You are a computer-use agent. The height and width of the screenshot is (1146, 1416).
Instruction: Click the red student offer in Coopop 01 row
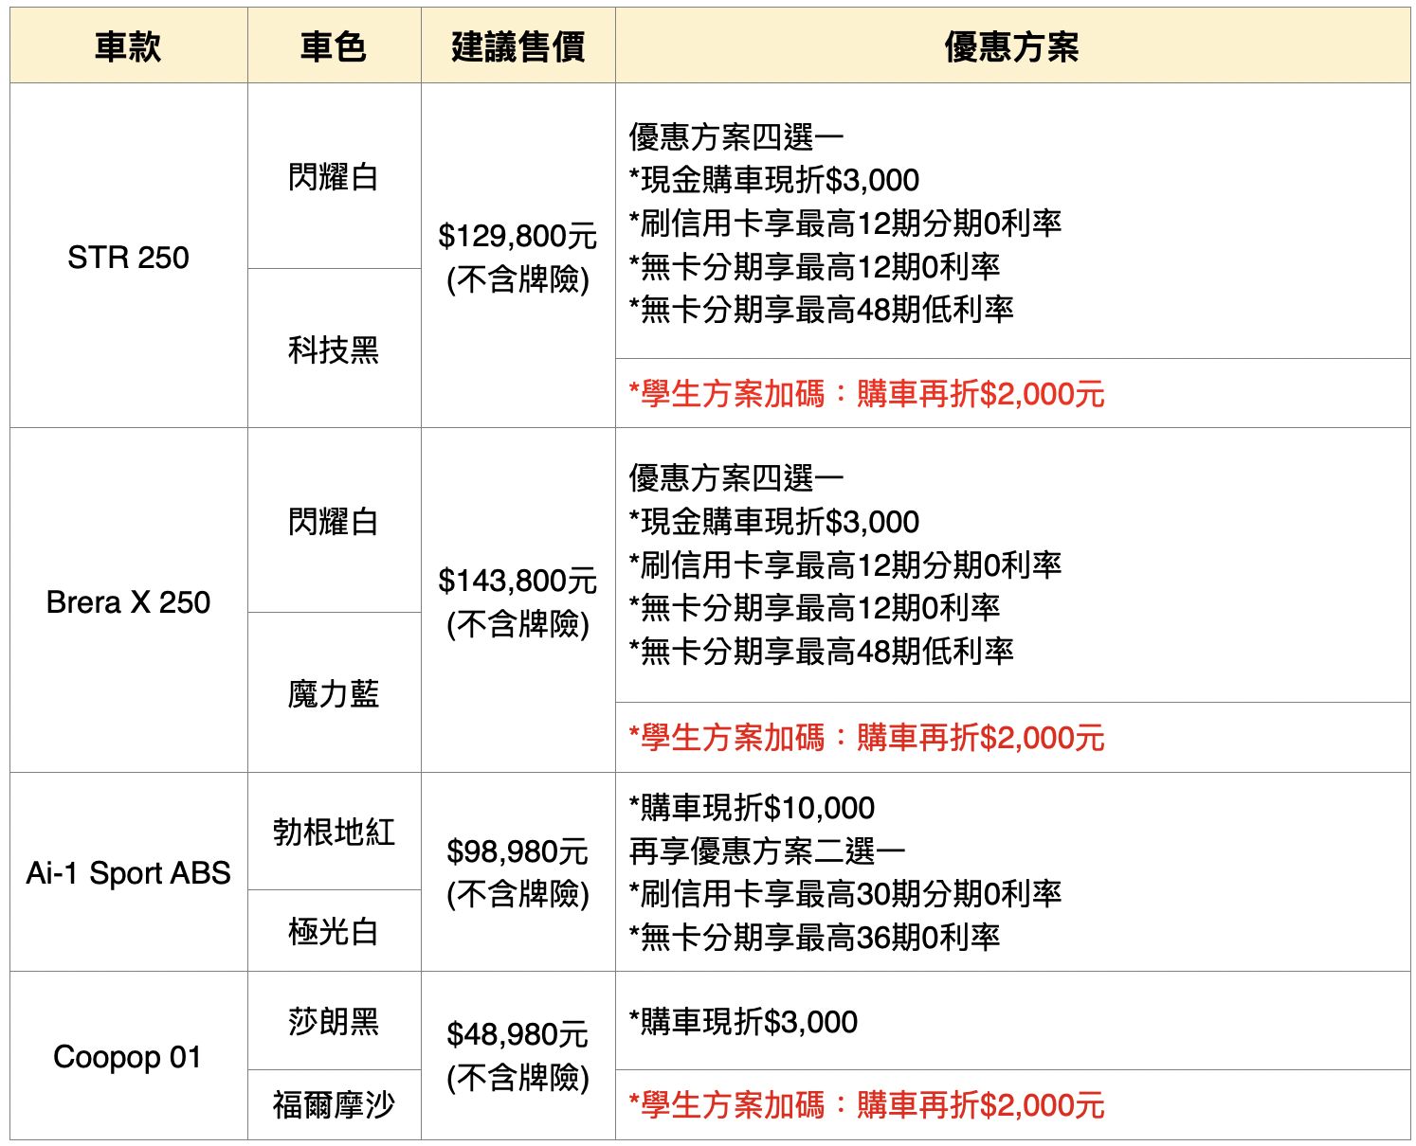tap(867, 1104)
